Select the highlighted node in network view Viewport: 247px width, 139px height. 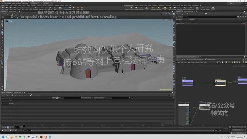click(x=220, y=83)
